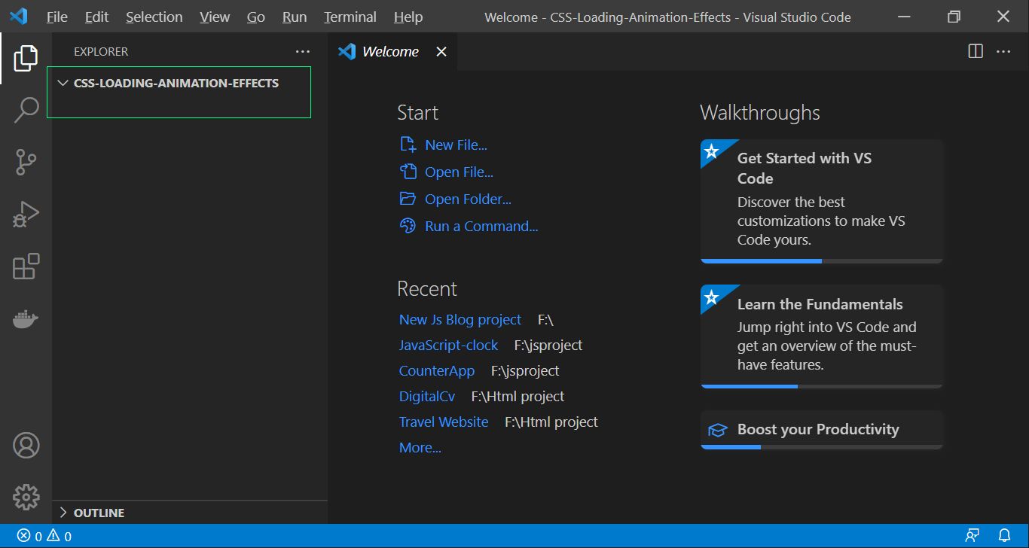This screenshot has width=1029, height=548.
Task: Split the editor to the right
Action: pos(976,51)
